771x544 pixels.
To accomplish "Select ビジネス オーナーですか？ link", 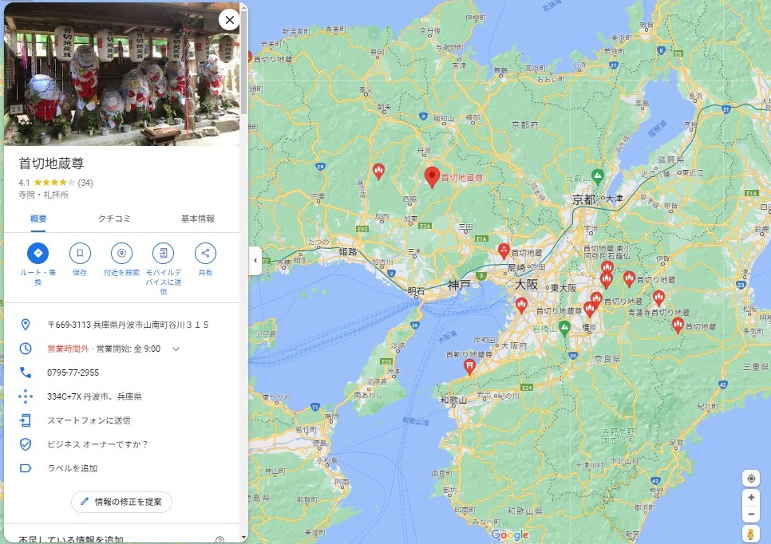I will (x=97, y=444).
